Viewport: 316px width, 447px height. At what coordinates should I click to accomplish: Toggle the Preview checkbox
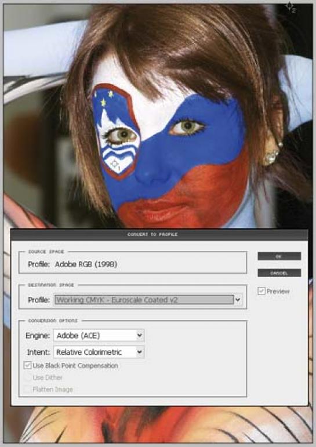tap(261, 291)
